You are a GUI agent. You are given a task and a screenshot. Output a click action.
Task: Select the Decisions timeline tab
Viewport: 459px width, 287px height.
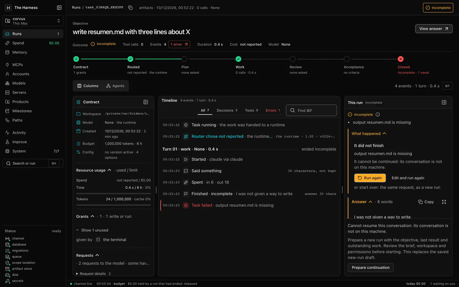point(227,110)
